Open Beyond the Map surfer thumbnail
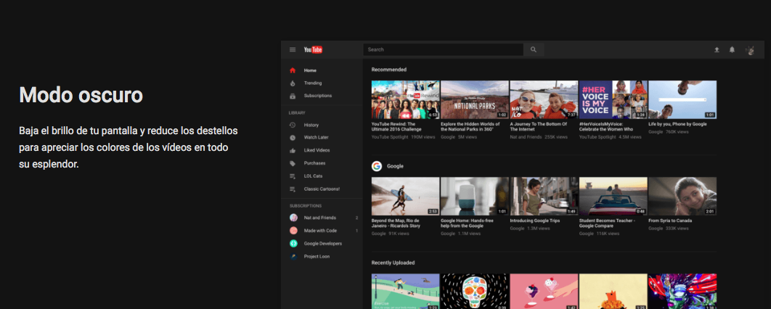Screen dimensions: 771x309 tap(405, 196)
